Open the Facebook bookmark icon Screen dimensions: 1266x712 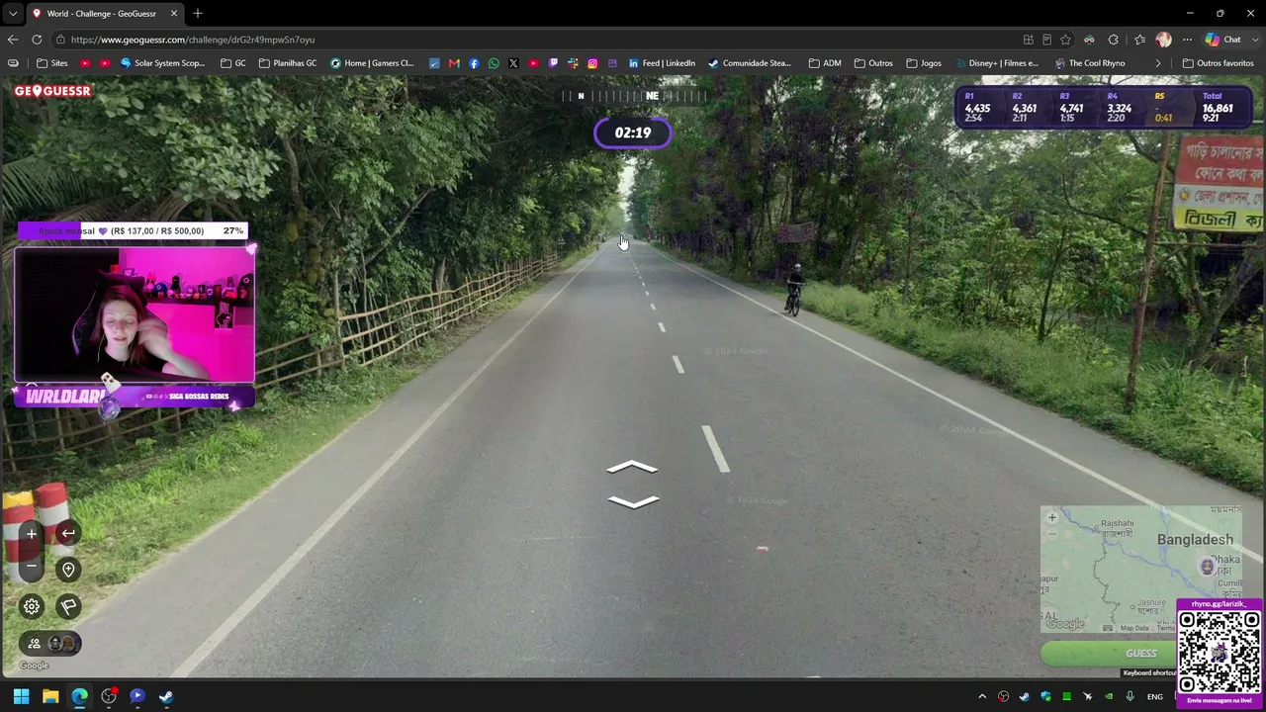coord(474,63)
